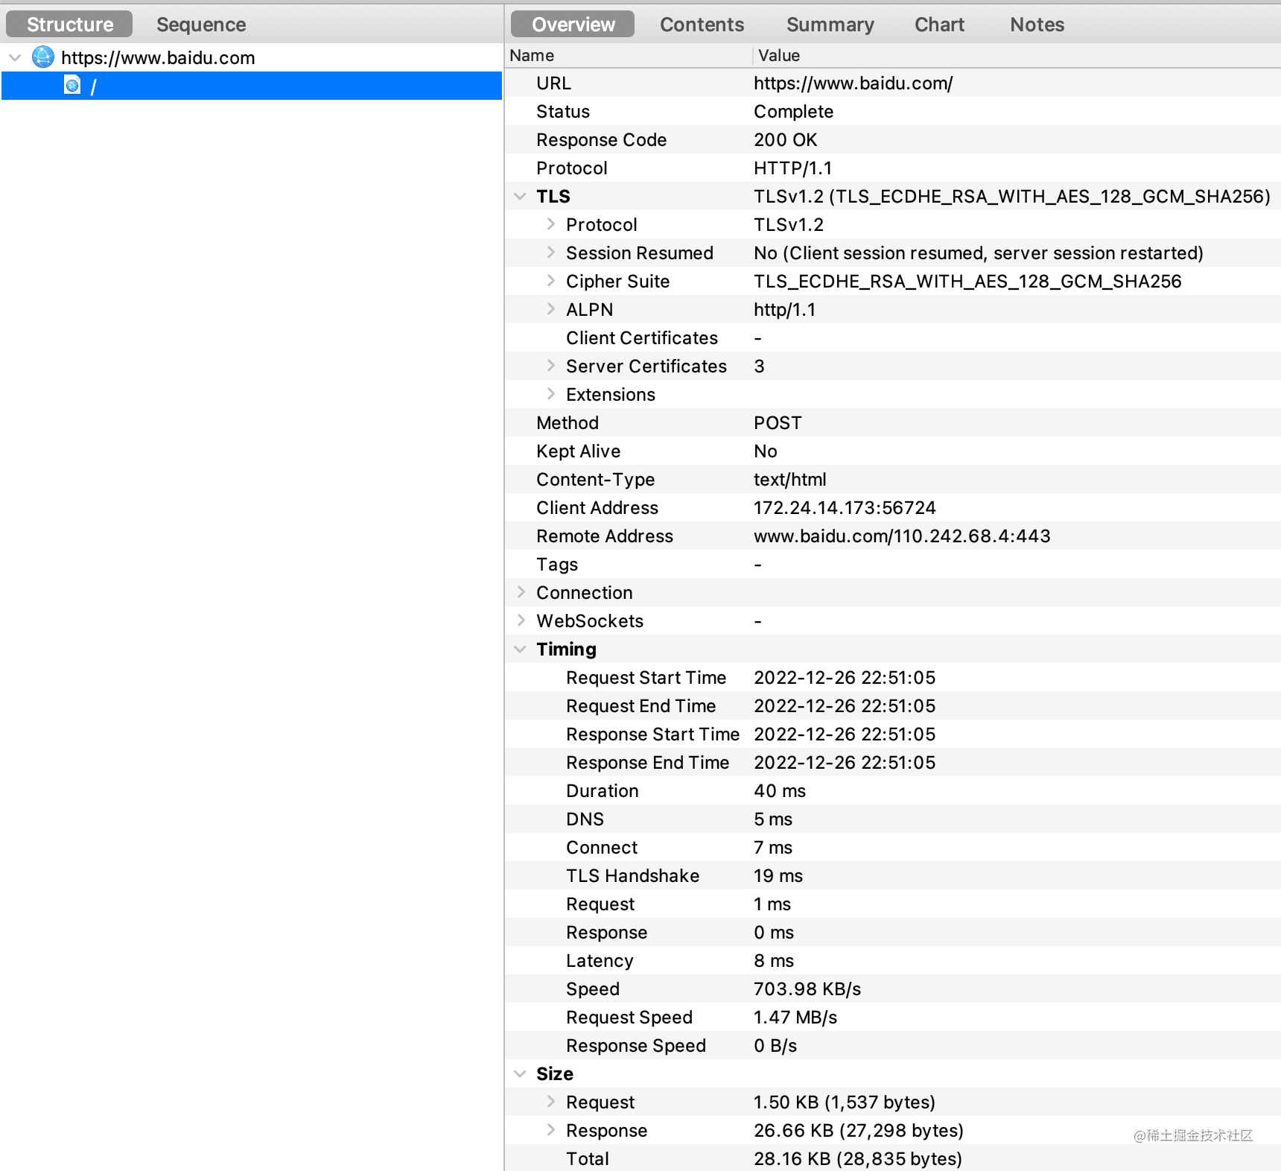This screenshot has width=1281, height=1171.
Task: Collapse the Size section
Action: tap(520, 1074)
